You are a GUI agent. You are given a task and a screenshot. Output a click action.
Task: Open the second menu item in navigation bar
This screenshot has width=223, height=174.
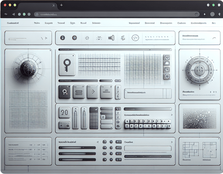pyautogui.click(x=49, y=23)
